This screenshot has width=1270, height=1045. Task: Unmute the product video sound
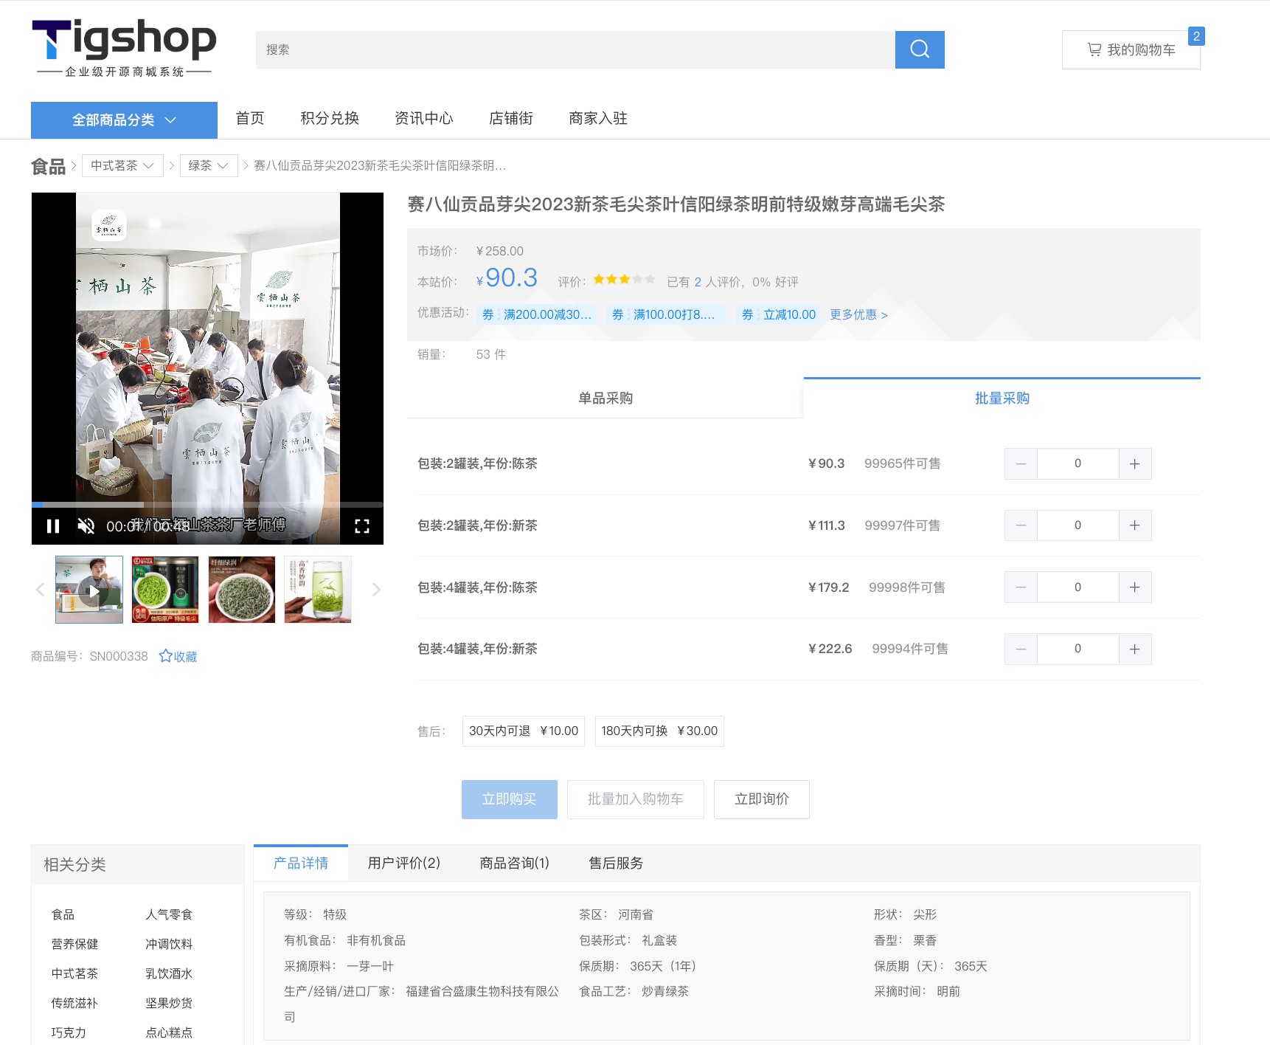coord(86,526)
